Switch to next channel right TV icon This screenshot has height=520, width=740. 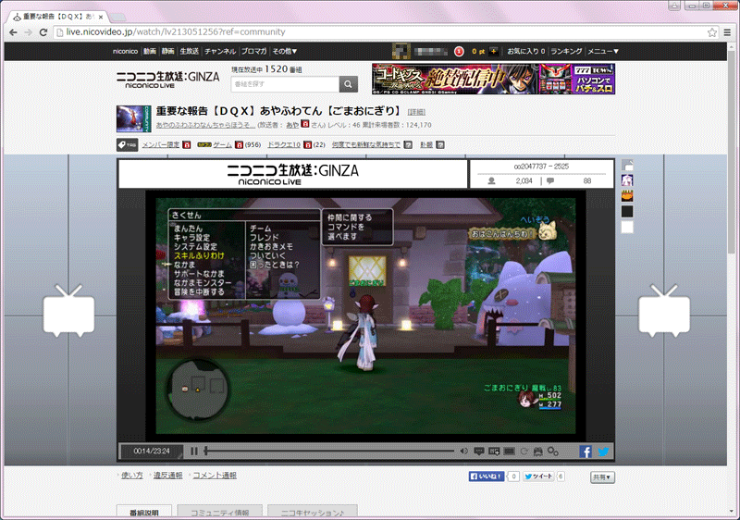[664, 310]
